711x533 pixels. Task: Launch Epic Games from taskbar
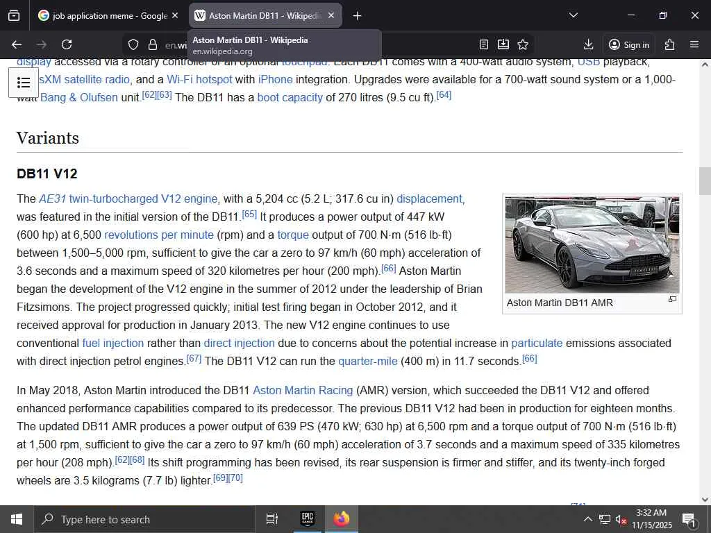[308, 519]
